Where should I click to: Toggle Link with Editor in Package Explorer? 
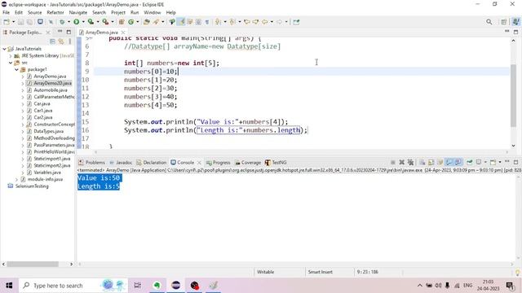61,42
